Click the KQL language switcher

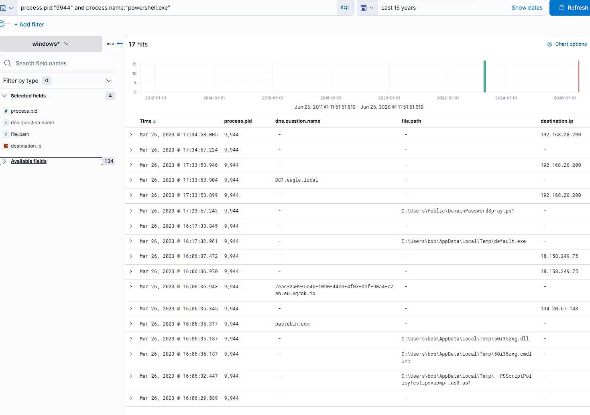(345, 8)
